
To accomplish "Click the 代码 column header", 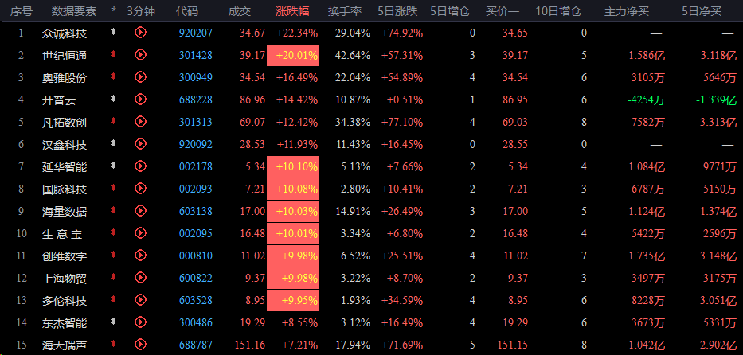I will click(187, 11).
